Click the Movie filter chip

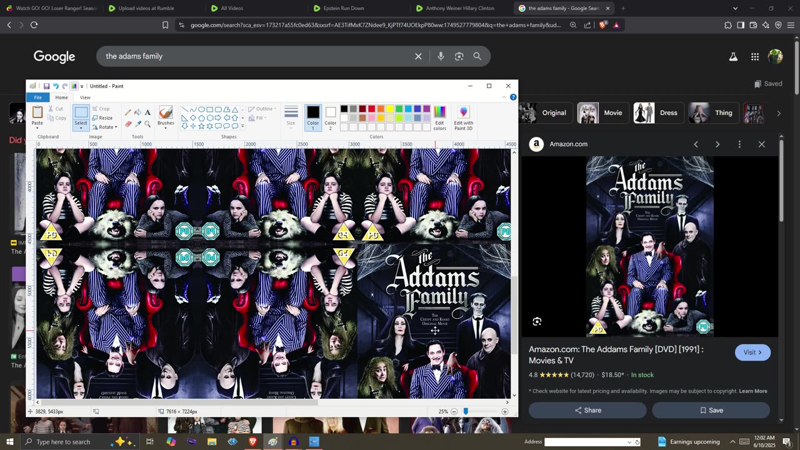pyautogui.click(x=602, y=113)
